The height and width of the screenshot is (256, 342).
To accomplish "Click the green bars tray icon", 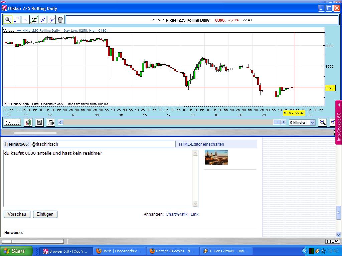I will coord(312,251).
